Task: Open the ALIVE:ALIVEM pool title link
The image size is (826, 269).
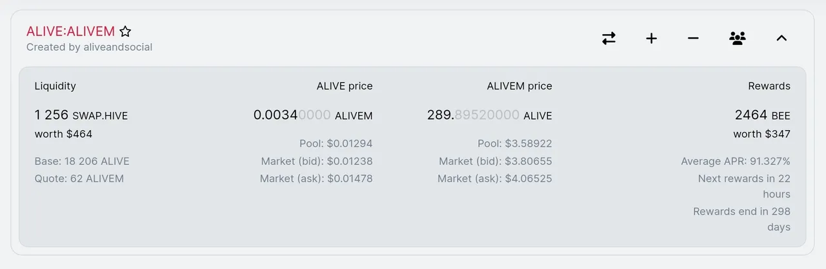Action: click(70, 31)
